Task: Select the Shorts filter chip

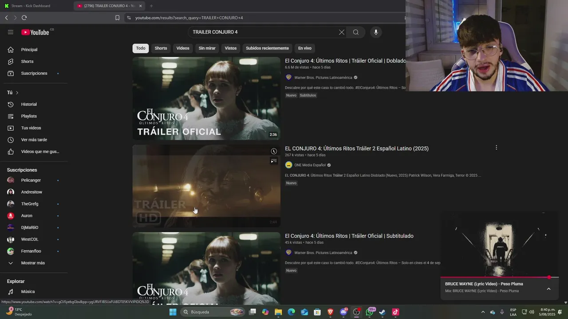Action: (161, 48)
